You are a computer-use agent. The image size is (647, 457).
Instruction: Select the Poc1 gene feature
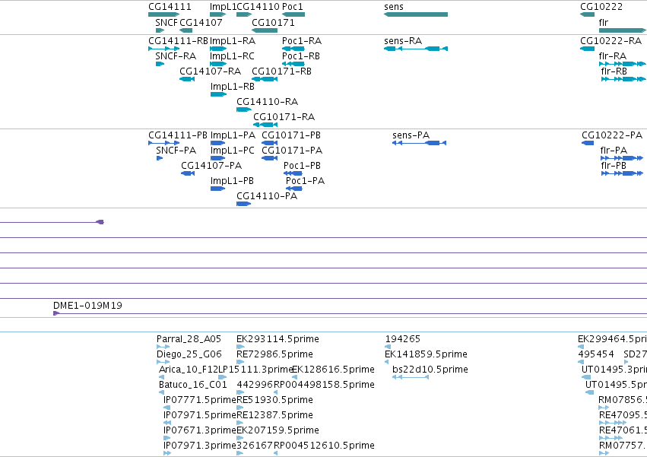tap(293, 14)
